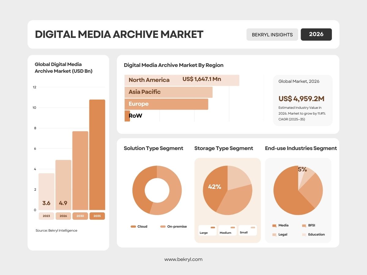Click the On-premise legend swatch
This screenshot has width=367, height=275.
163,226
